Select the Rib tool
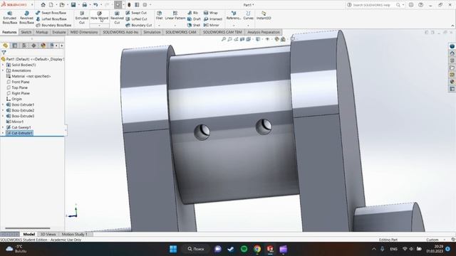Viewport: 456px width, 256px height. (x=193, y=13)
